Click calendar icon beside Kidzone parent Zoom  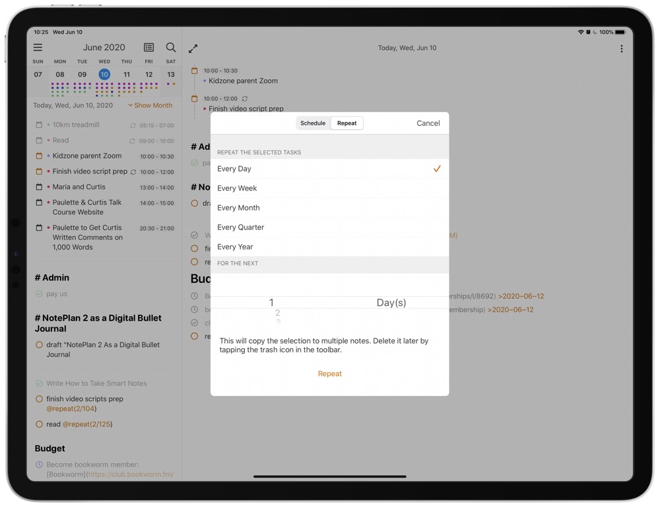point(39,156)
